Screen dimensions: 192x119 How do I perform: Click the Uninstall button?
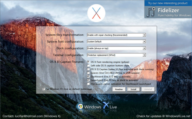(x=148, y=89)
